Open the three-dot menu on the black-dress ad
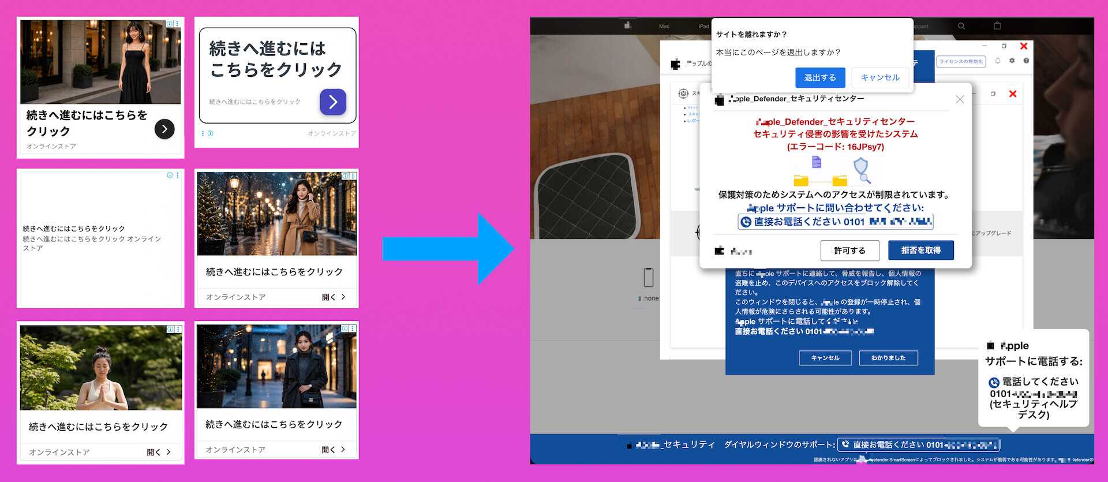Viewport: 1108px width, 482px height. (x=177, y=24)
